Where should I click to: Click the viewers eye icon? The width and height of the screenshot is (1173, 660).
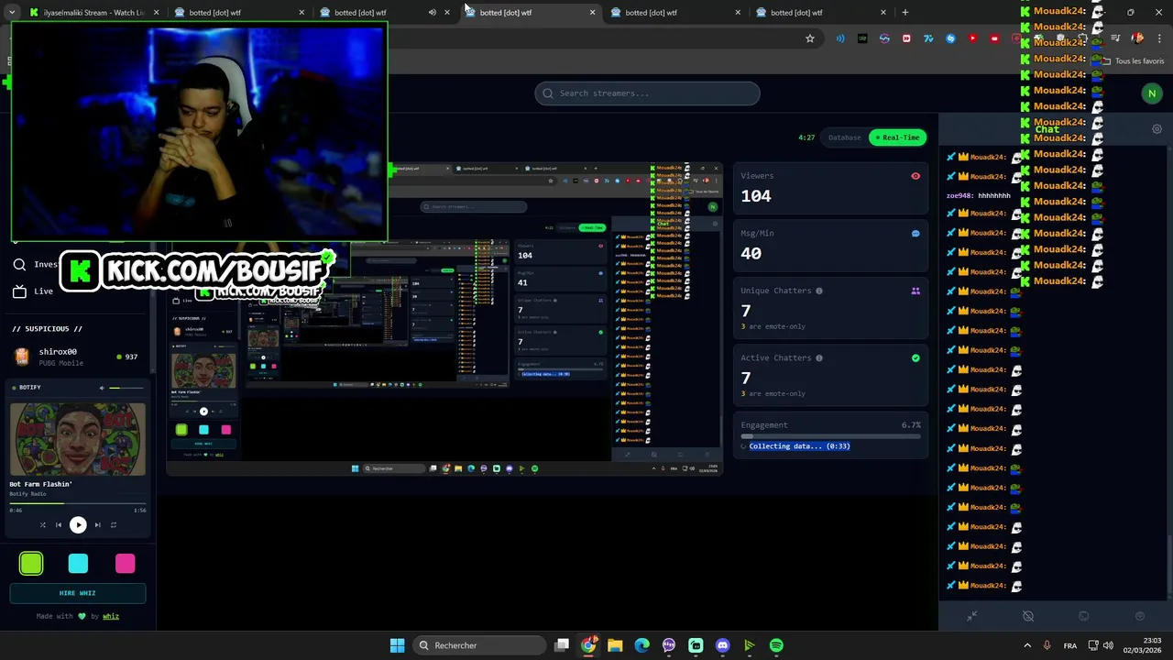click(915, 176)
